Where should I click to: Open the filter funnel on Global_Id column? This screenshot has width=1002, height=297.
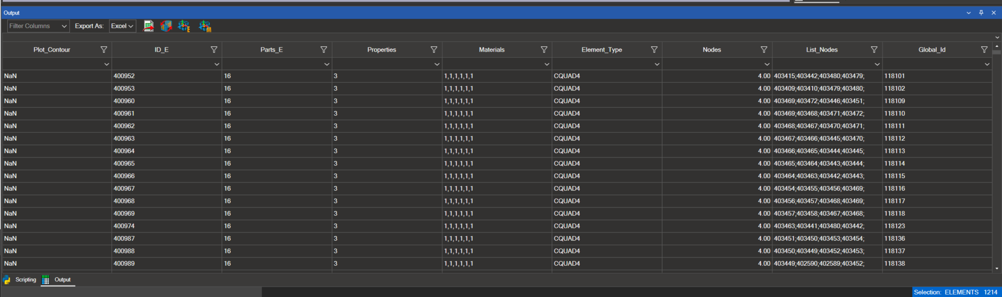pyautogui.click(x=984, y=49)
